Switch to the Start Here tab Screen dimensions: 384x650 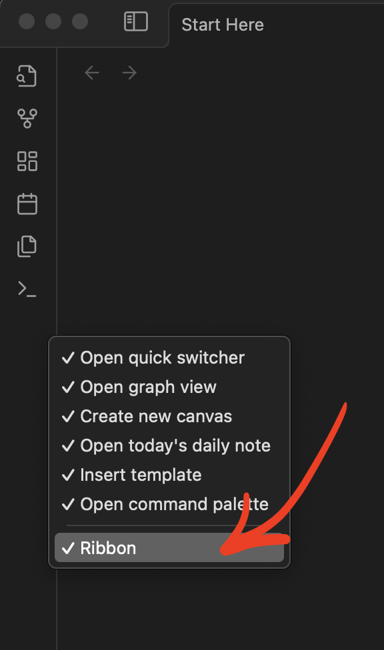point(223,25)
